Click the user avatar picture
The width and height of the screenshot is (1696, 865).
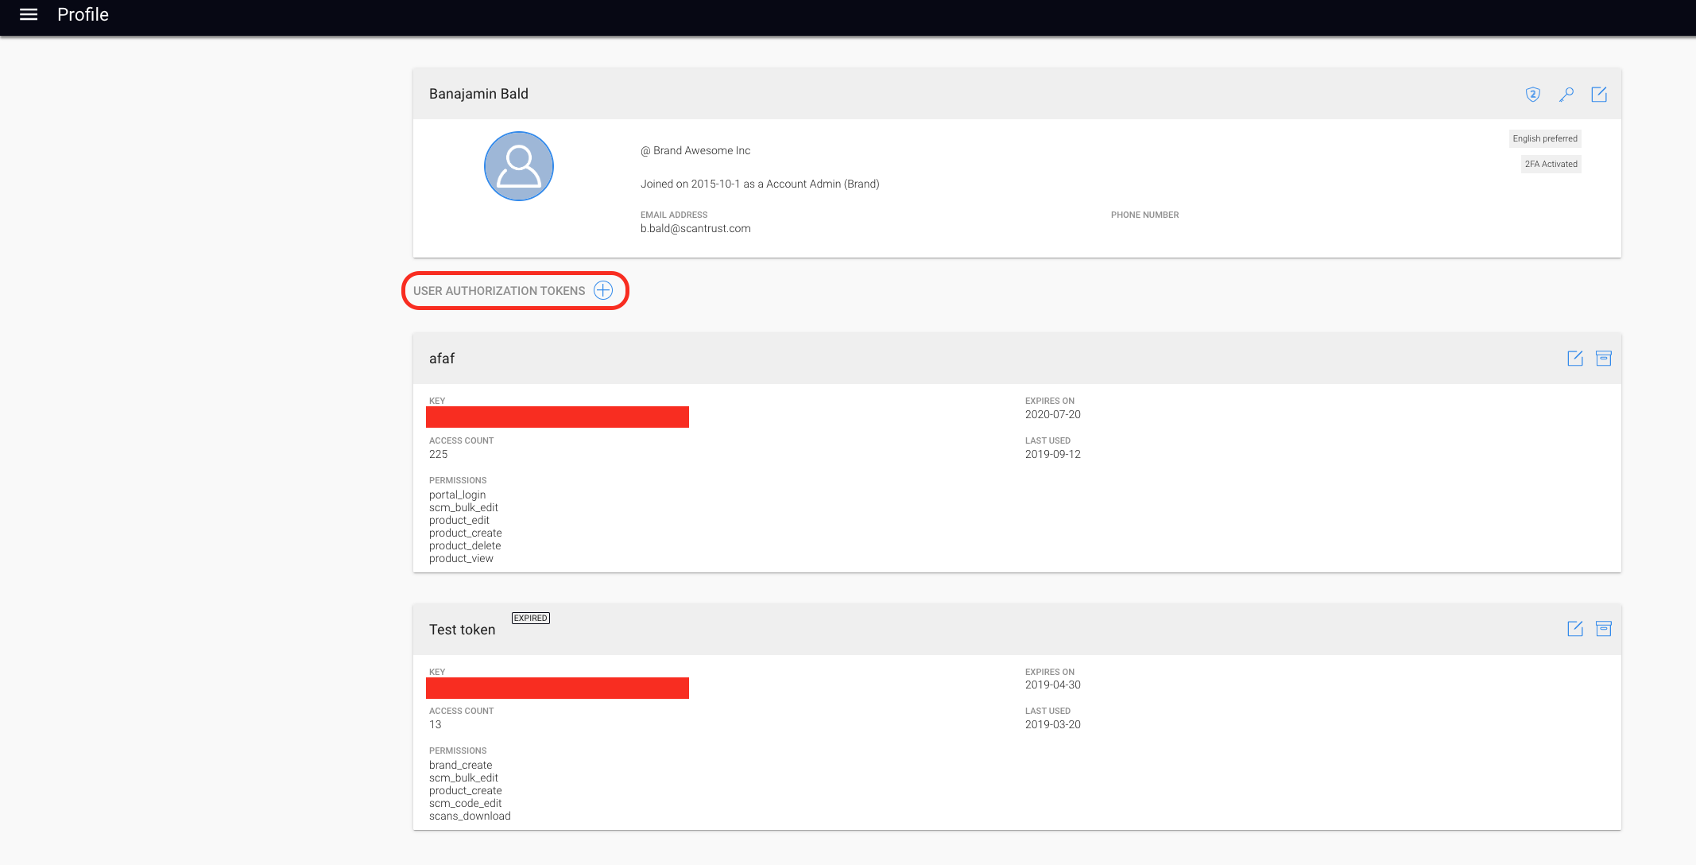coord(519,166)
